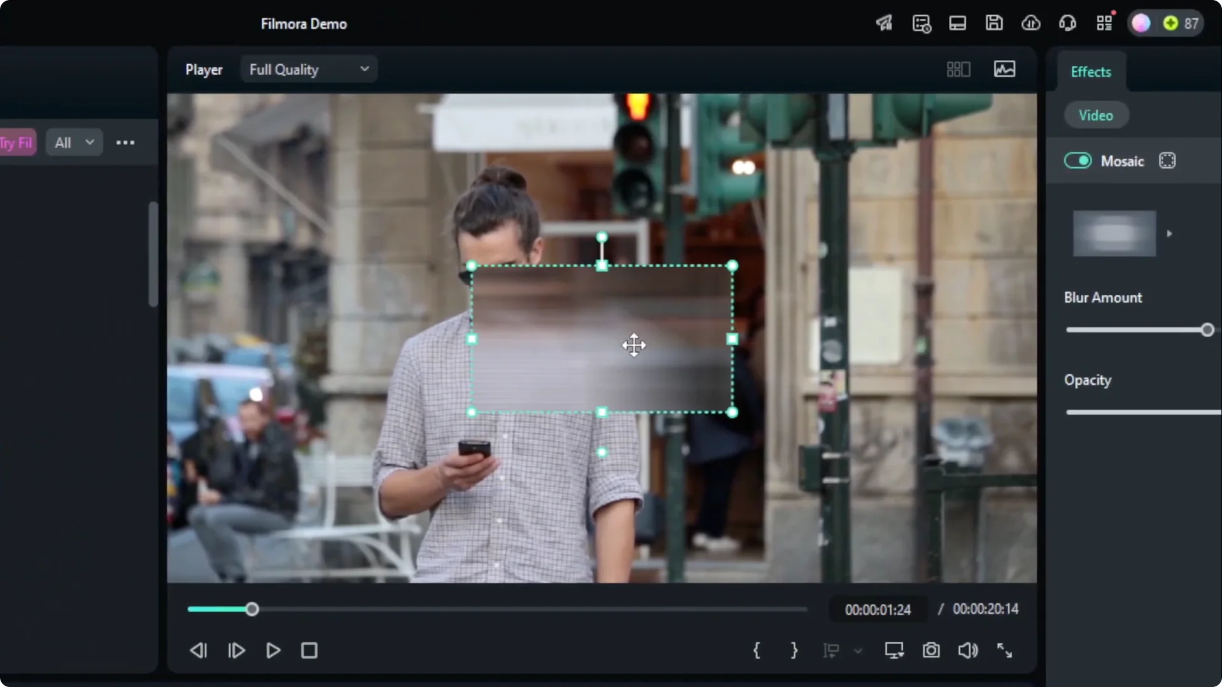Toggle the Mosaic effect switch

1077,160
